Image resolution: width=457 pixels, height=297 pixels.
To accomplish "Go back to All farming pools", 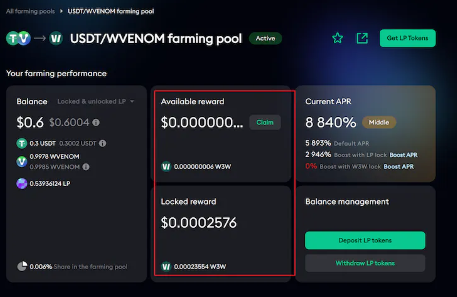I will click(30, 11).
